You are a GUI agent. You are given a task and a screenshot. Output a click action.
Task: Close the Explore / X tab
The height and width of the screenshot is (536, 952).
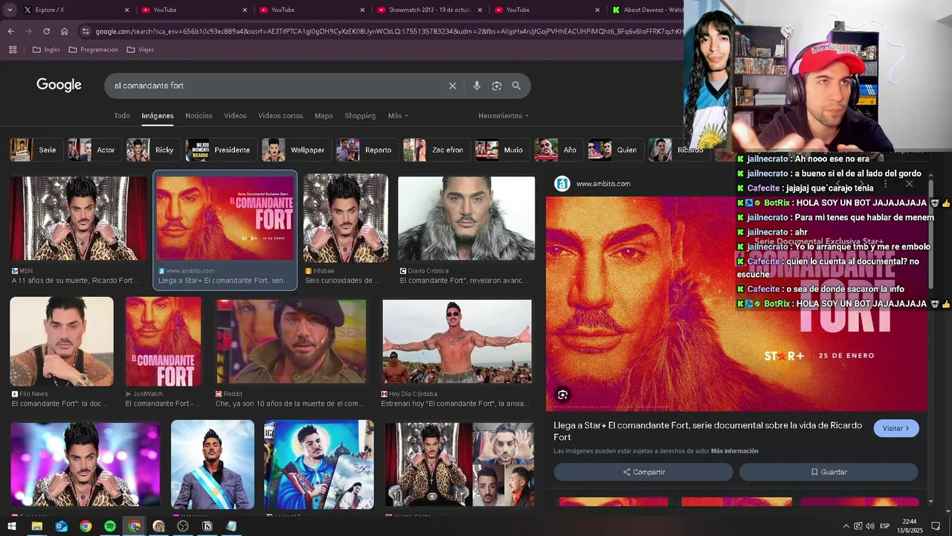126,10
